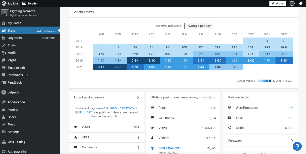The width and height of the screenshot is (306, 154).
Task: Click the Jetpack sidebar icon
Action: tap(4, 92)
